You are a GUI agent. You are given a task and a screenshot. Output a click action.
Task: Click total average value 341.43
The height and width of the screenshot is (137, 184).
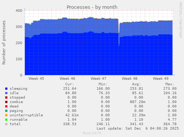[x=136, y=124]
